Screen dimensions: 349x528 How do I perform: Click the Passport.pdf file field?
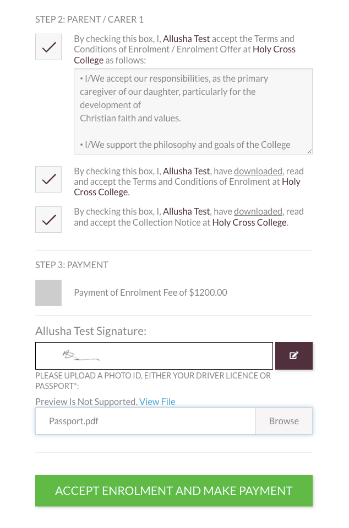145,421
